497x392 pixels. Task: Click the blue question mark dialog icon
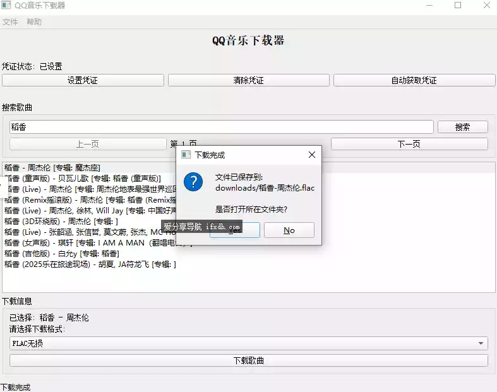193,182
